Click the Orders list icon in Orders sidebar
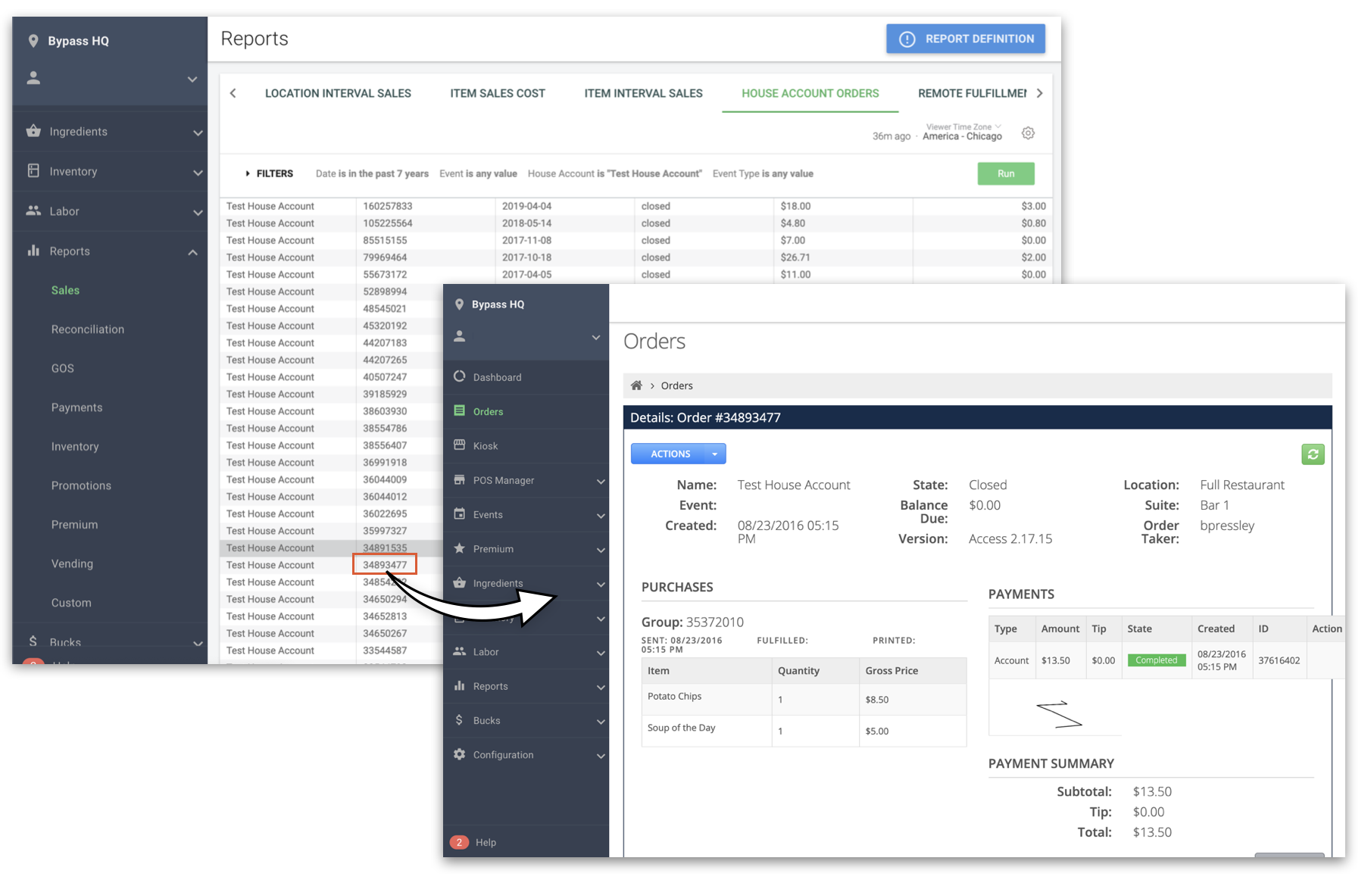Image resolution: width=1371 pixels, height=886 pixels. coord(459,410)
